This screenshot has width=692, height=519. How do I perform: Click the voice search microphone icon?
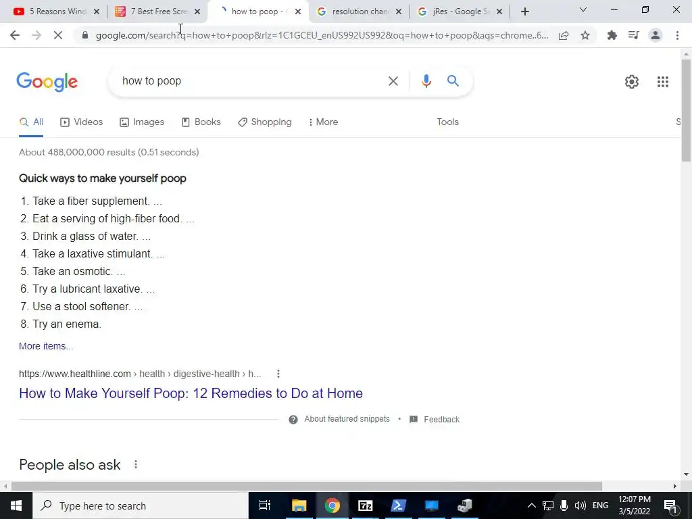[x=426, y=81]
